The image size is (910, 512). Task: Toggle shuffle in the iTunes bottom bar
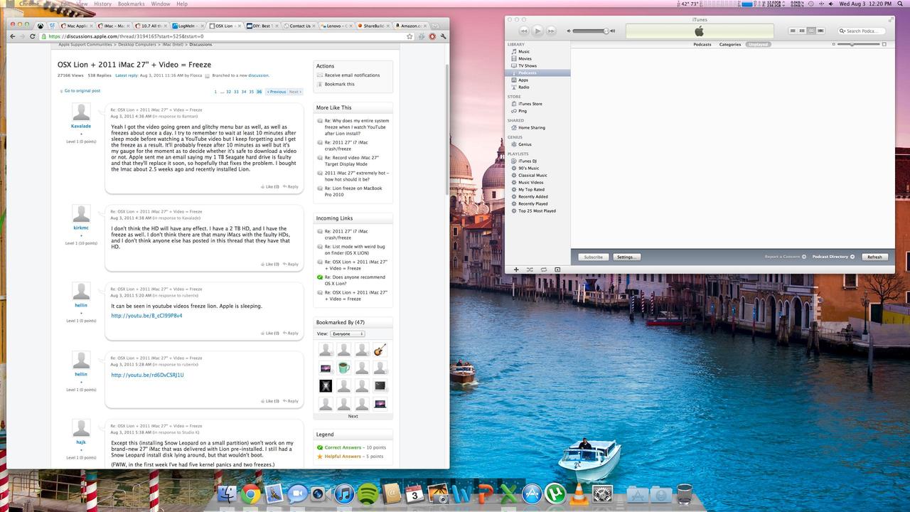530,270
